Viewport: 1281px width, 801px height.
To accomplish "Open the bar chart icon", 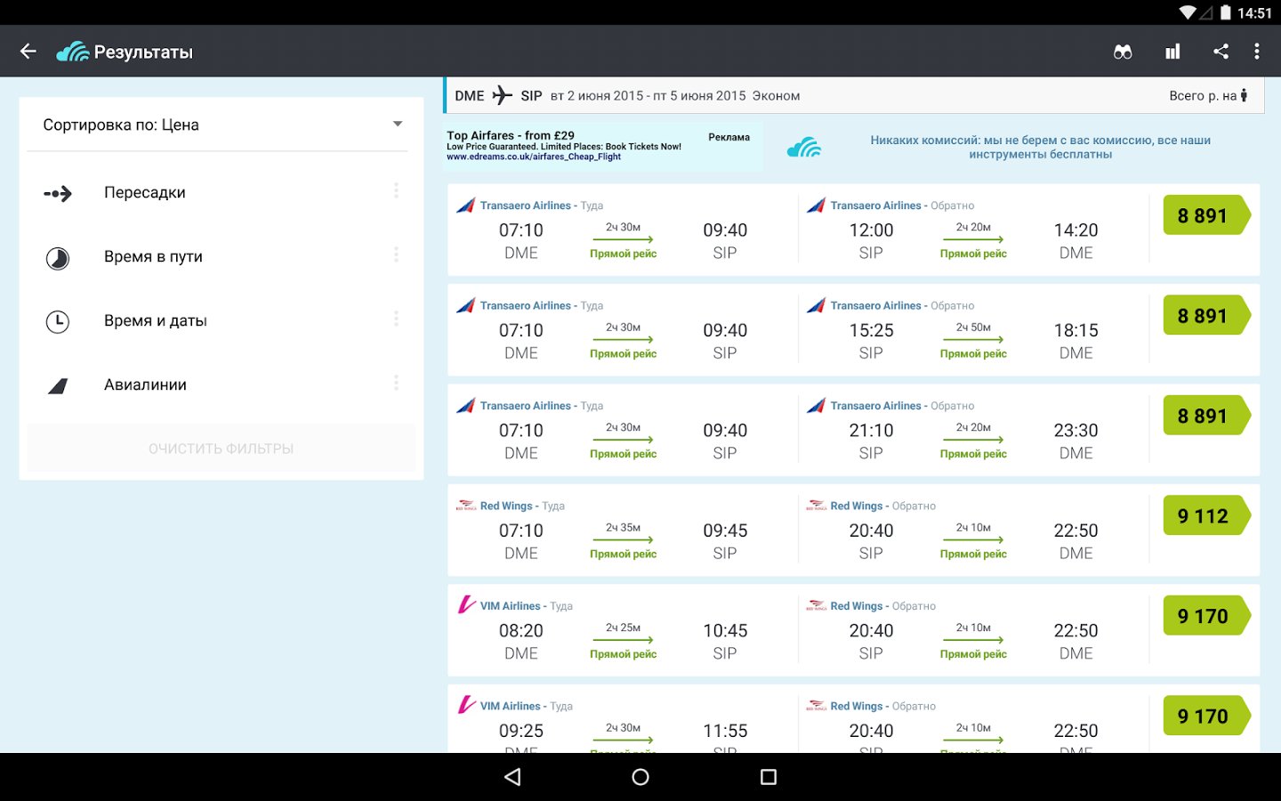I will pyautogui.click(x=1172, y=52).
